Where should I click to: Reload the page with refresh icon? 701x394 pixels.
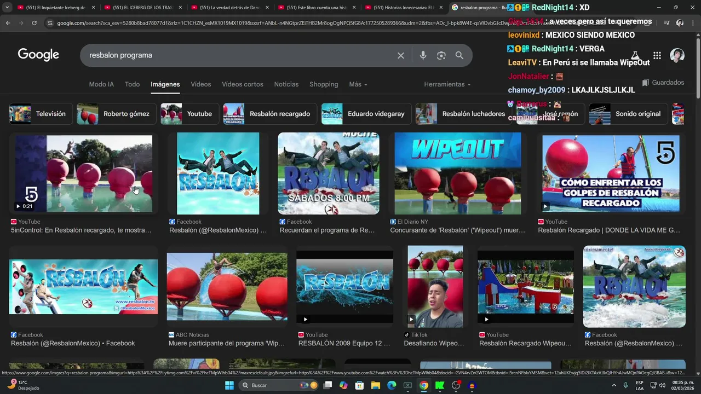(34, 23)
